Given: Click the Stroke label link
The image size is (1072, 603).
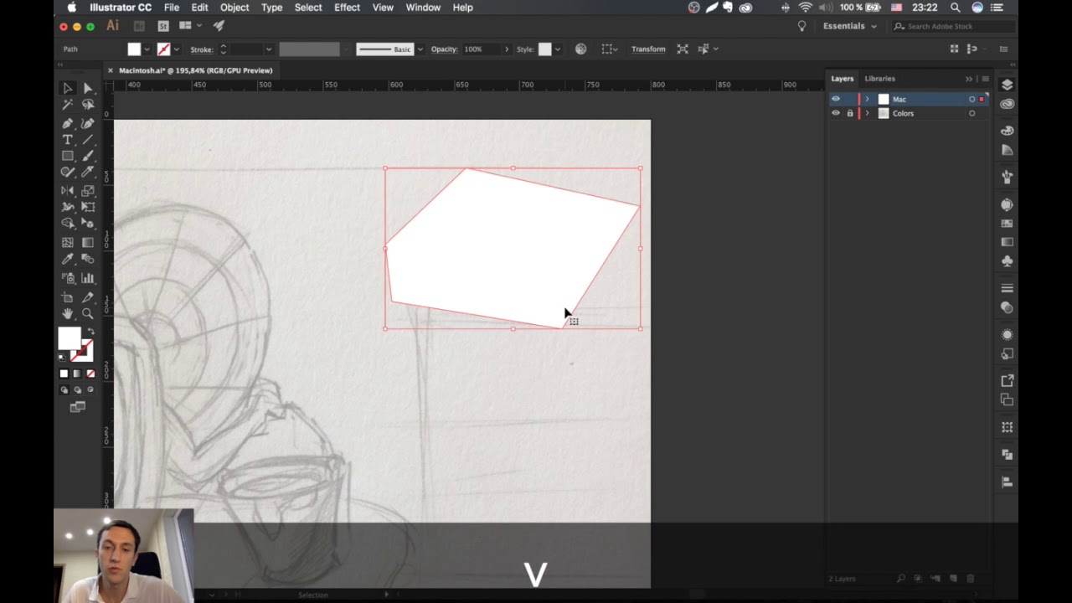Looking at the screenshot, I should click(202, 49).
